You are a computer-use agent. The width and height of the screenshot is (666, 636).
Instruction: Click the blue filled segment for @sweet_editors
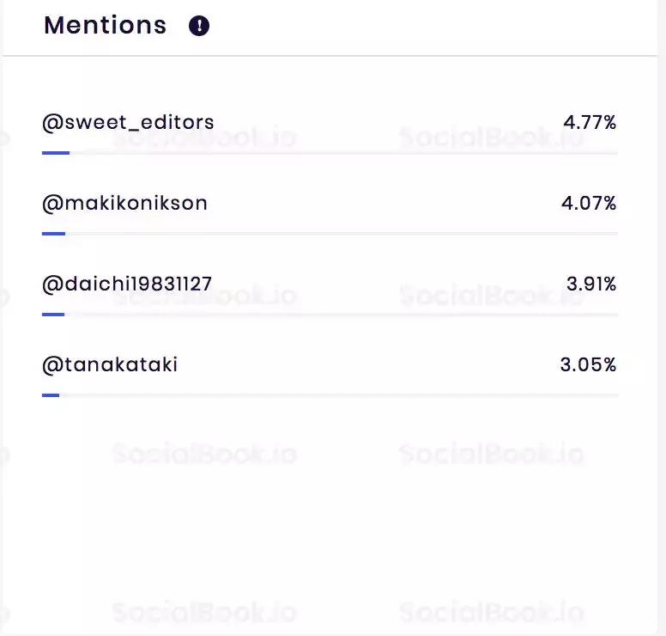tap(55, 153)
